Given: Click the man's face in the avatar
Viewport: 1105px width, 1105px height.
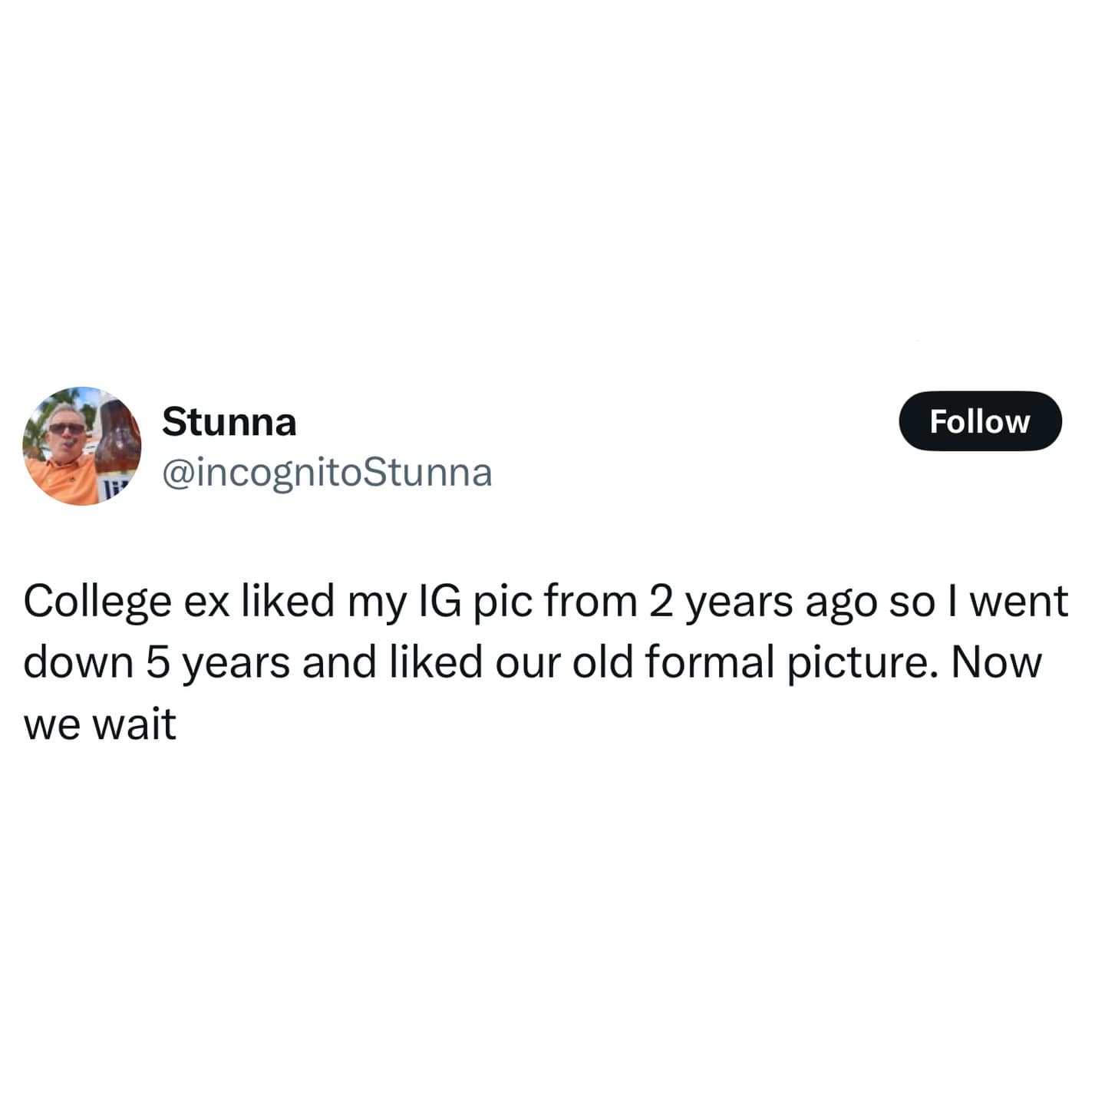Looking at the screenshot, I should click(x=66, y=430).
